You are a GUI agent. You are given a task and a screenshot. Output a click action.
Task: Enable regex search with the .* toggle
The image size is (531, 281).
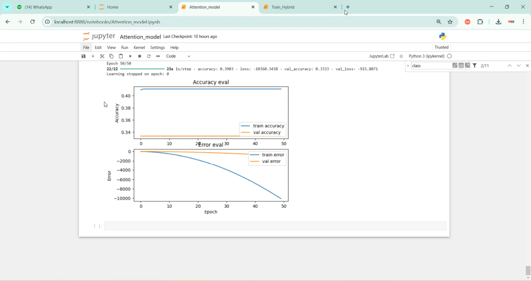(467, 65)
